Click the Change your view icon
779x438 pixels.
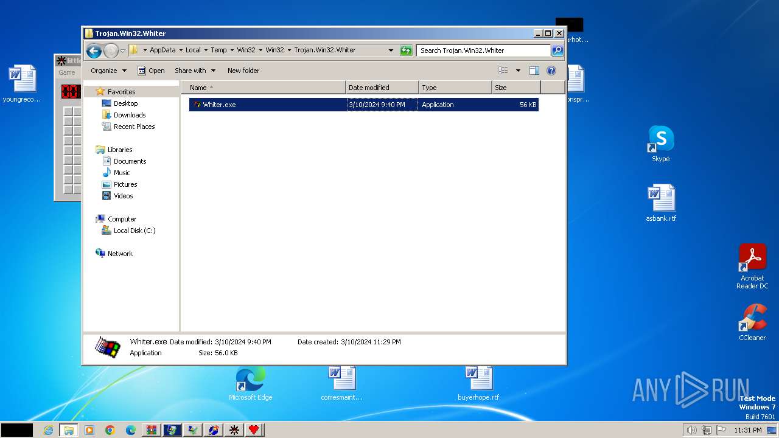pyautogui.click(x=503, y=71)
